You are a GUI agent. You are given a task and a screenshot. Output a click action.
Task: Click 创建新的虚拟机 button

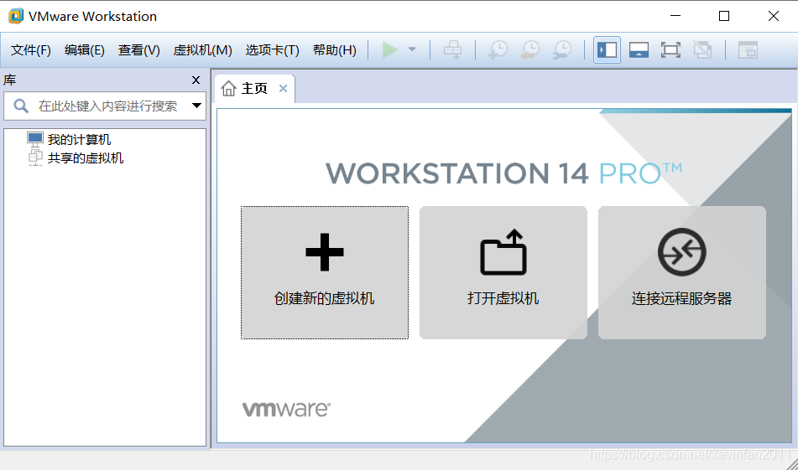[325, 272]
